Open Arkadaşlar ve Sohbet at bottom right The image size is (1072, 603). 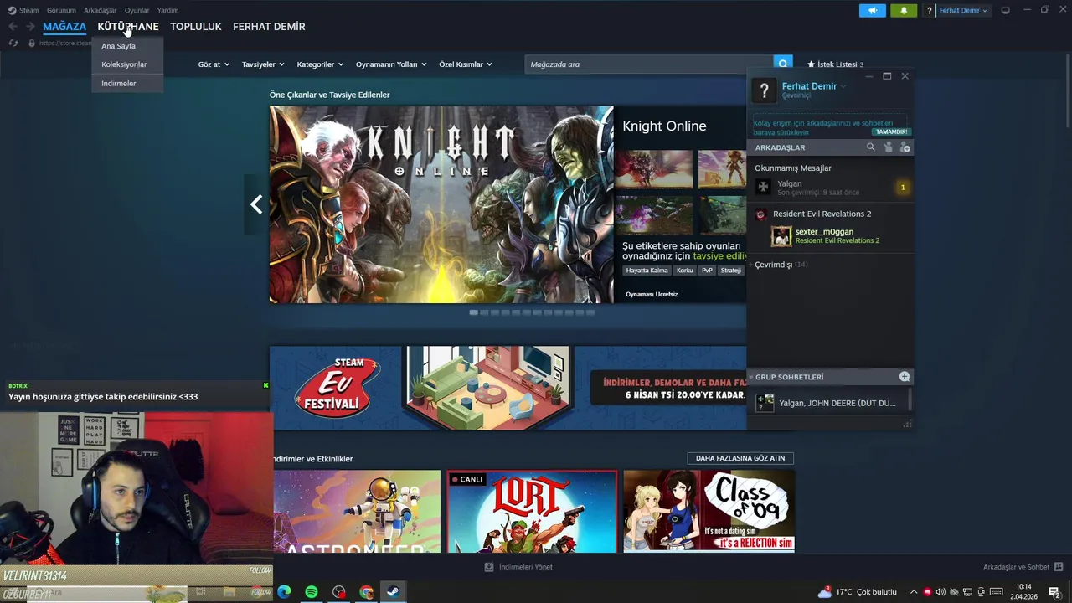(1023, 567)
